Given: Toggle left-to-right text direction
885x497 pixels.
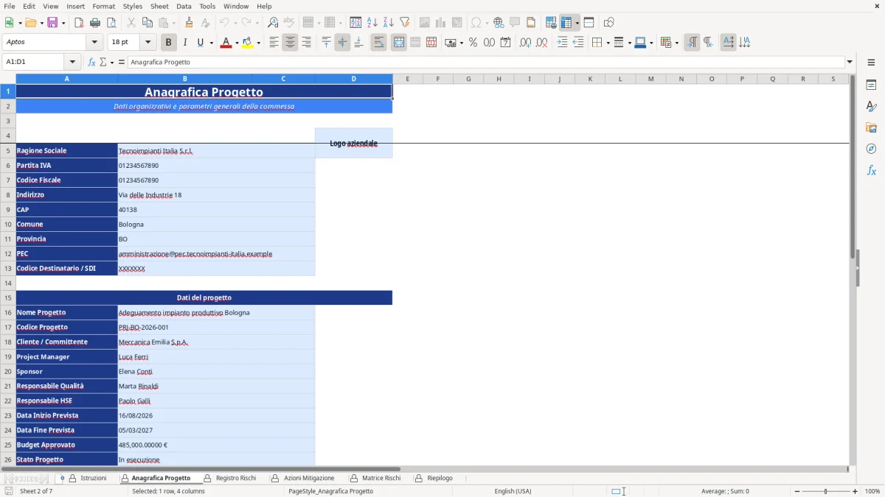Looking at the screenshot, I should click(x=692, y=43).
